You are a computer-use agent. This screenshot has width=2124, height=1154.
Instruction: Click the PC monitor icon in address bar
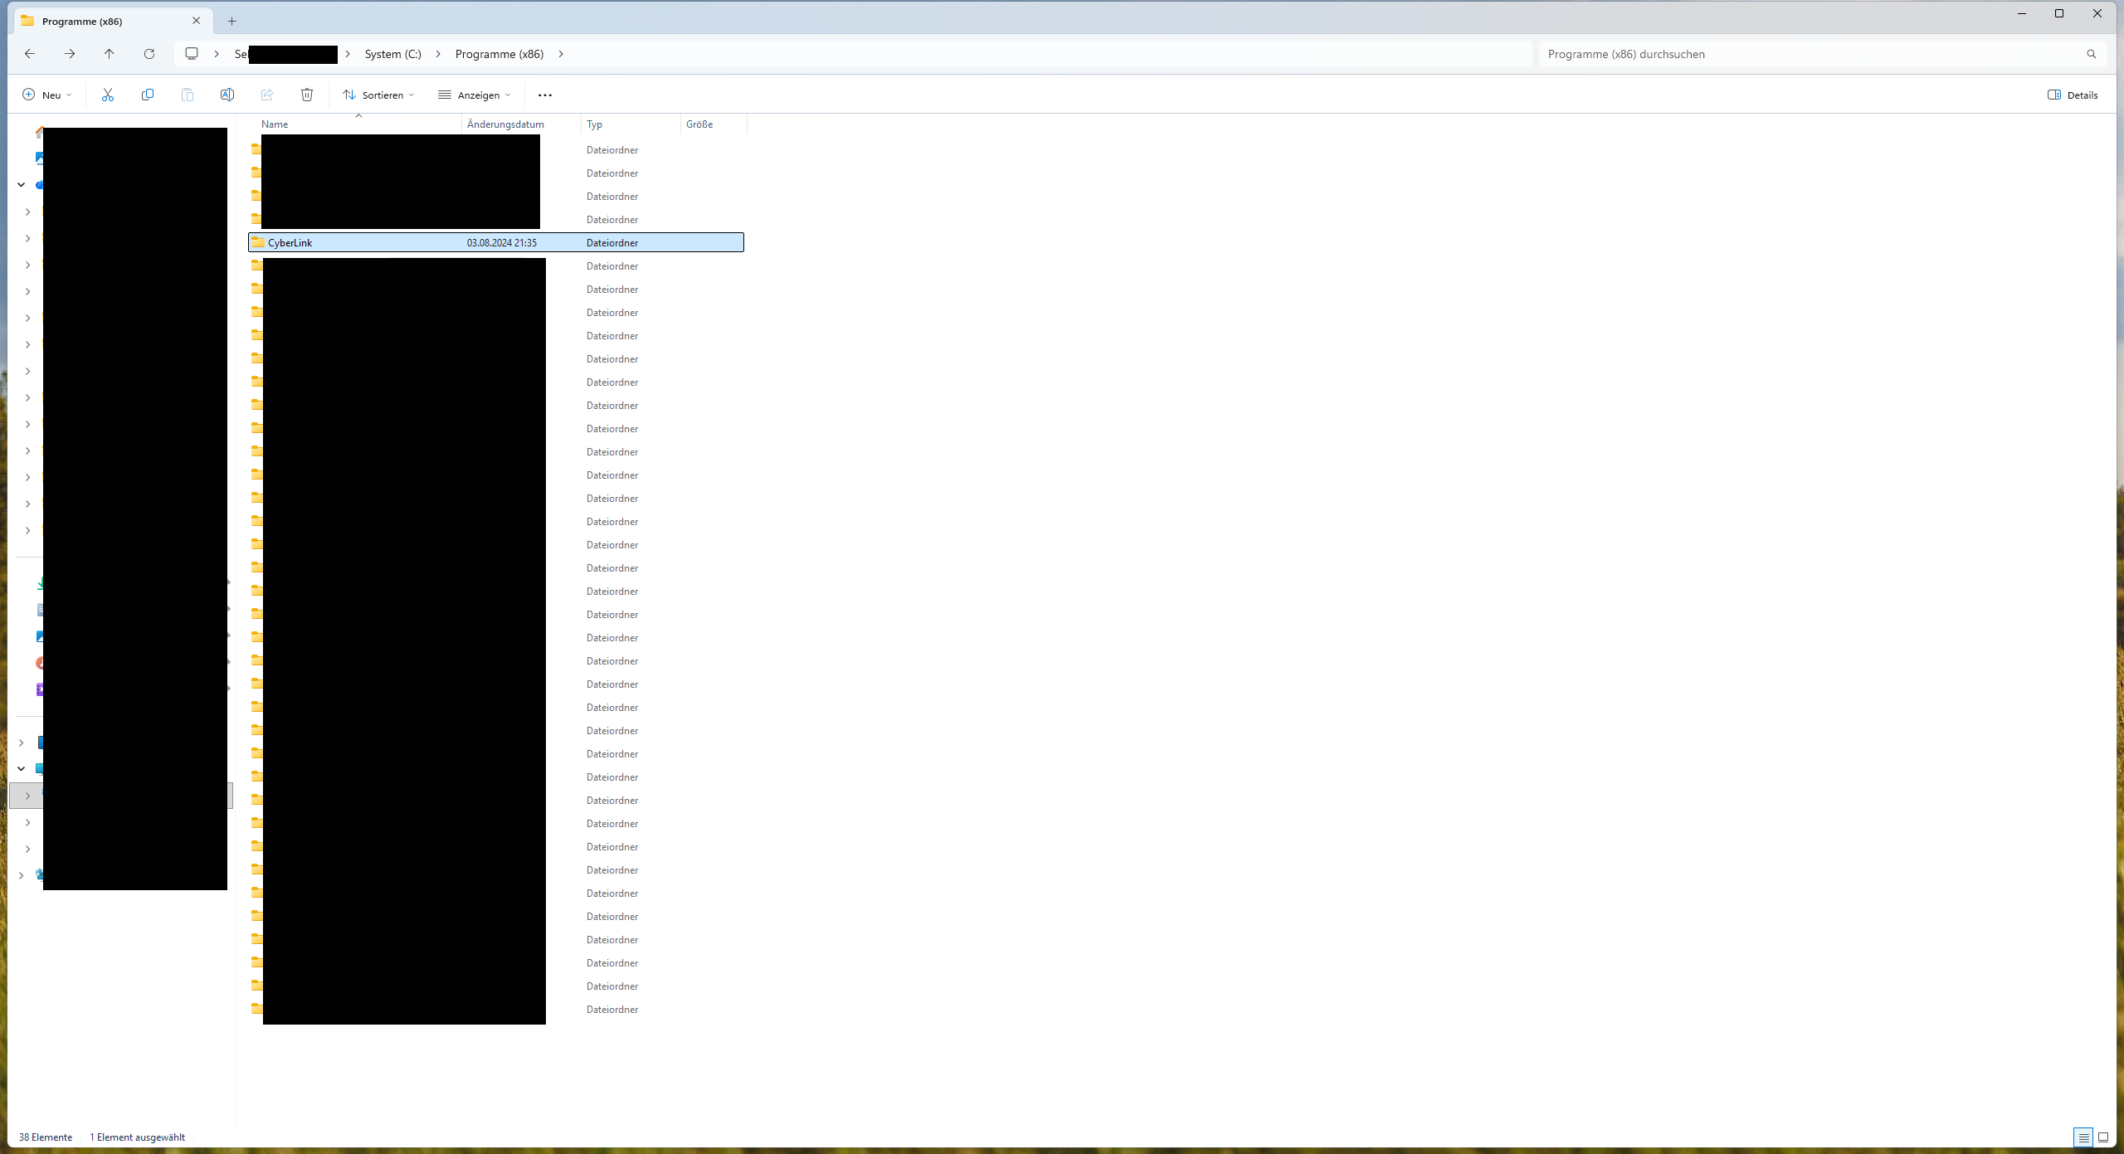click(192, 54)
